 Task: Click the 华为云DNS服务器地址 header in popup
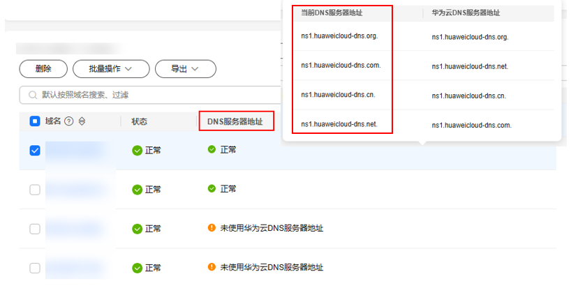click(x=466, y=13)
